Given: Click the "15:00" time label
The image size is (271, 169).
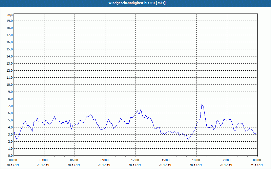Looking at the screenshot, I should point(166,160).
